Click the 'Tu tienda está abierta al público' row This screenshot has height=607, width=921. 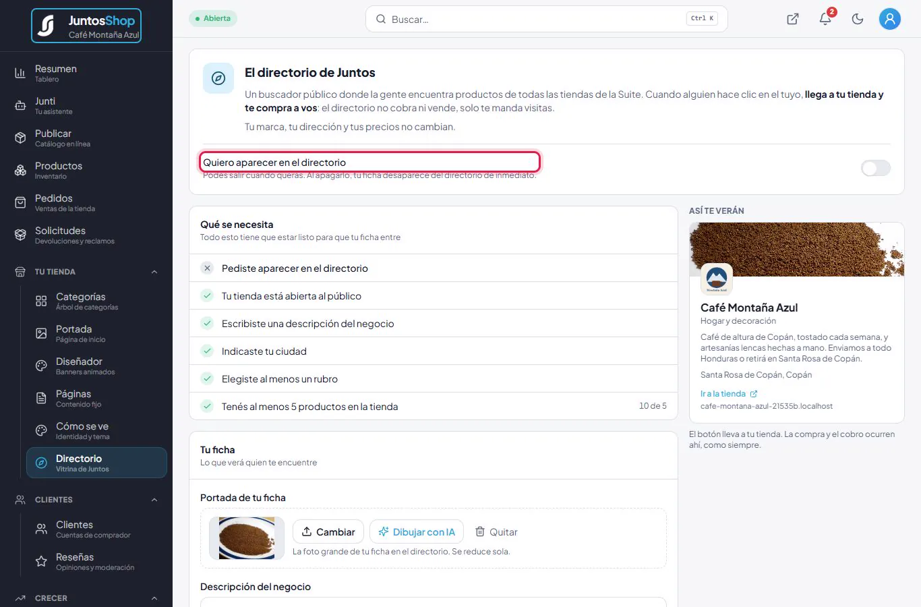(x=434, y=295)
